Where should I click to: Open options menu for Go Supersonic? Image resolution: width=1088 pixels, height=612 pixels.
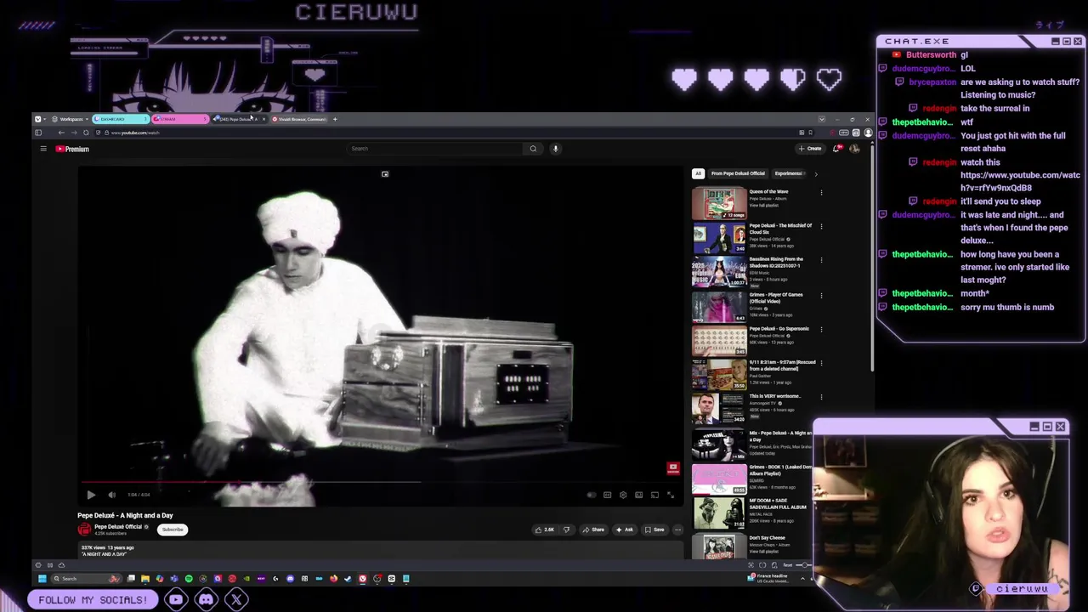pos(821,330)
